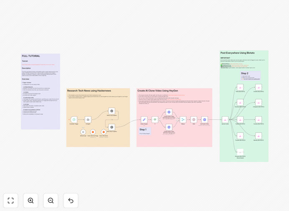Click the Create AI Clone Video Using HeyGen heading
Screen dimensions: 289x211
[x=158, y=91]
